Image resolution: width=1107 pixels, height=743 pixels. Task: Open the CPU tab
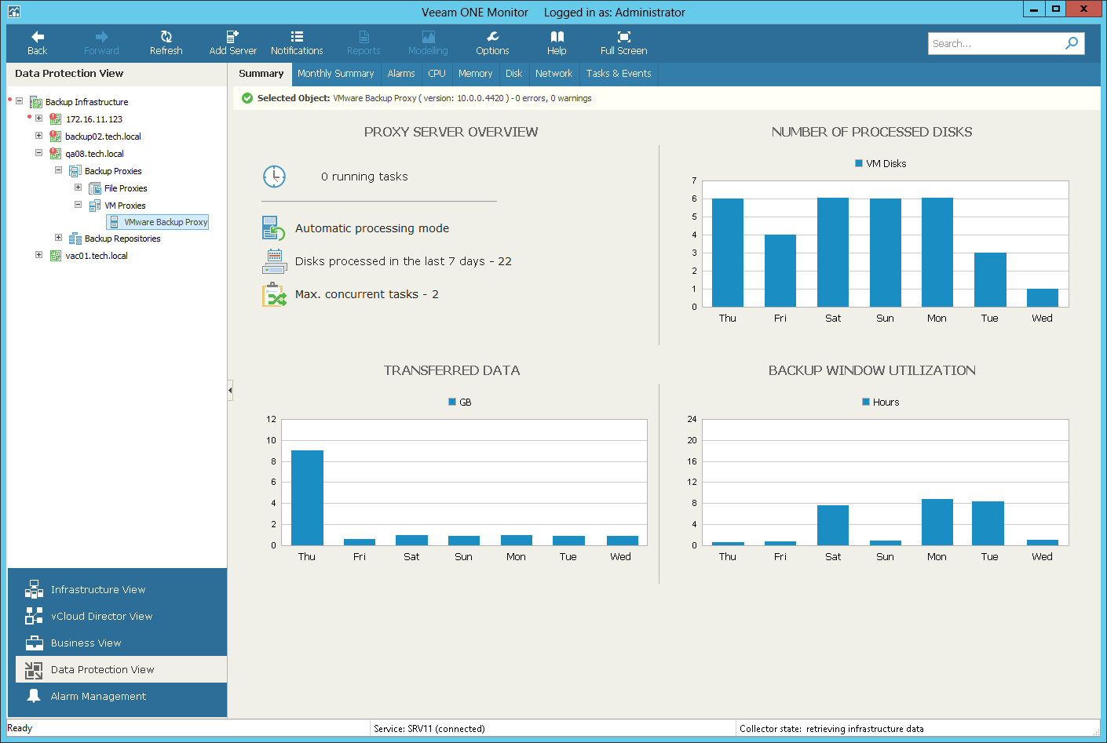pyautogui.click(x=437, y=74)
